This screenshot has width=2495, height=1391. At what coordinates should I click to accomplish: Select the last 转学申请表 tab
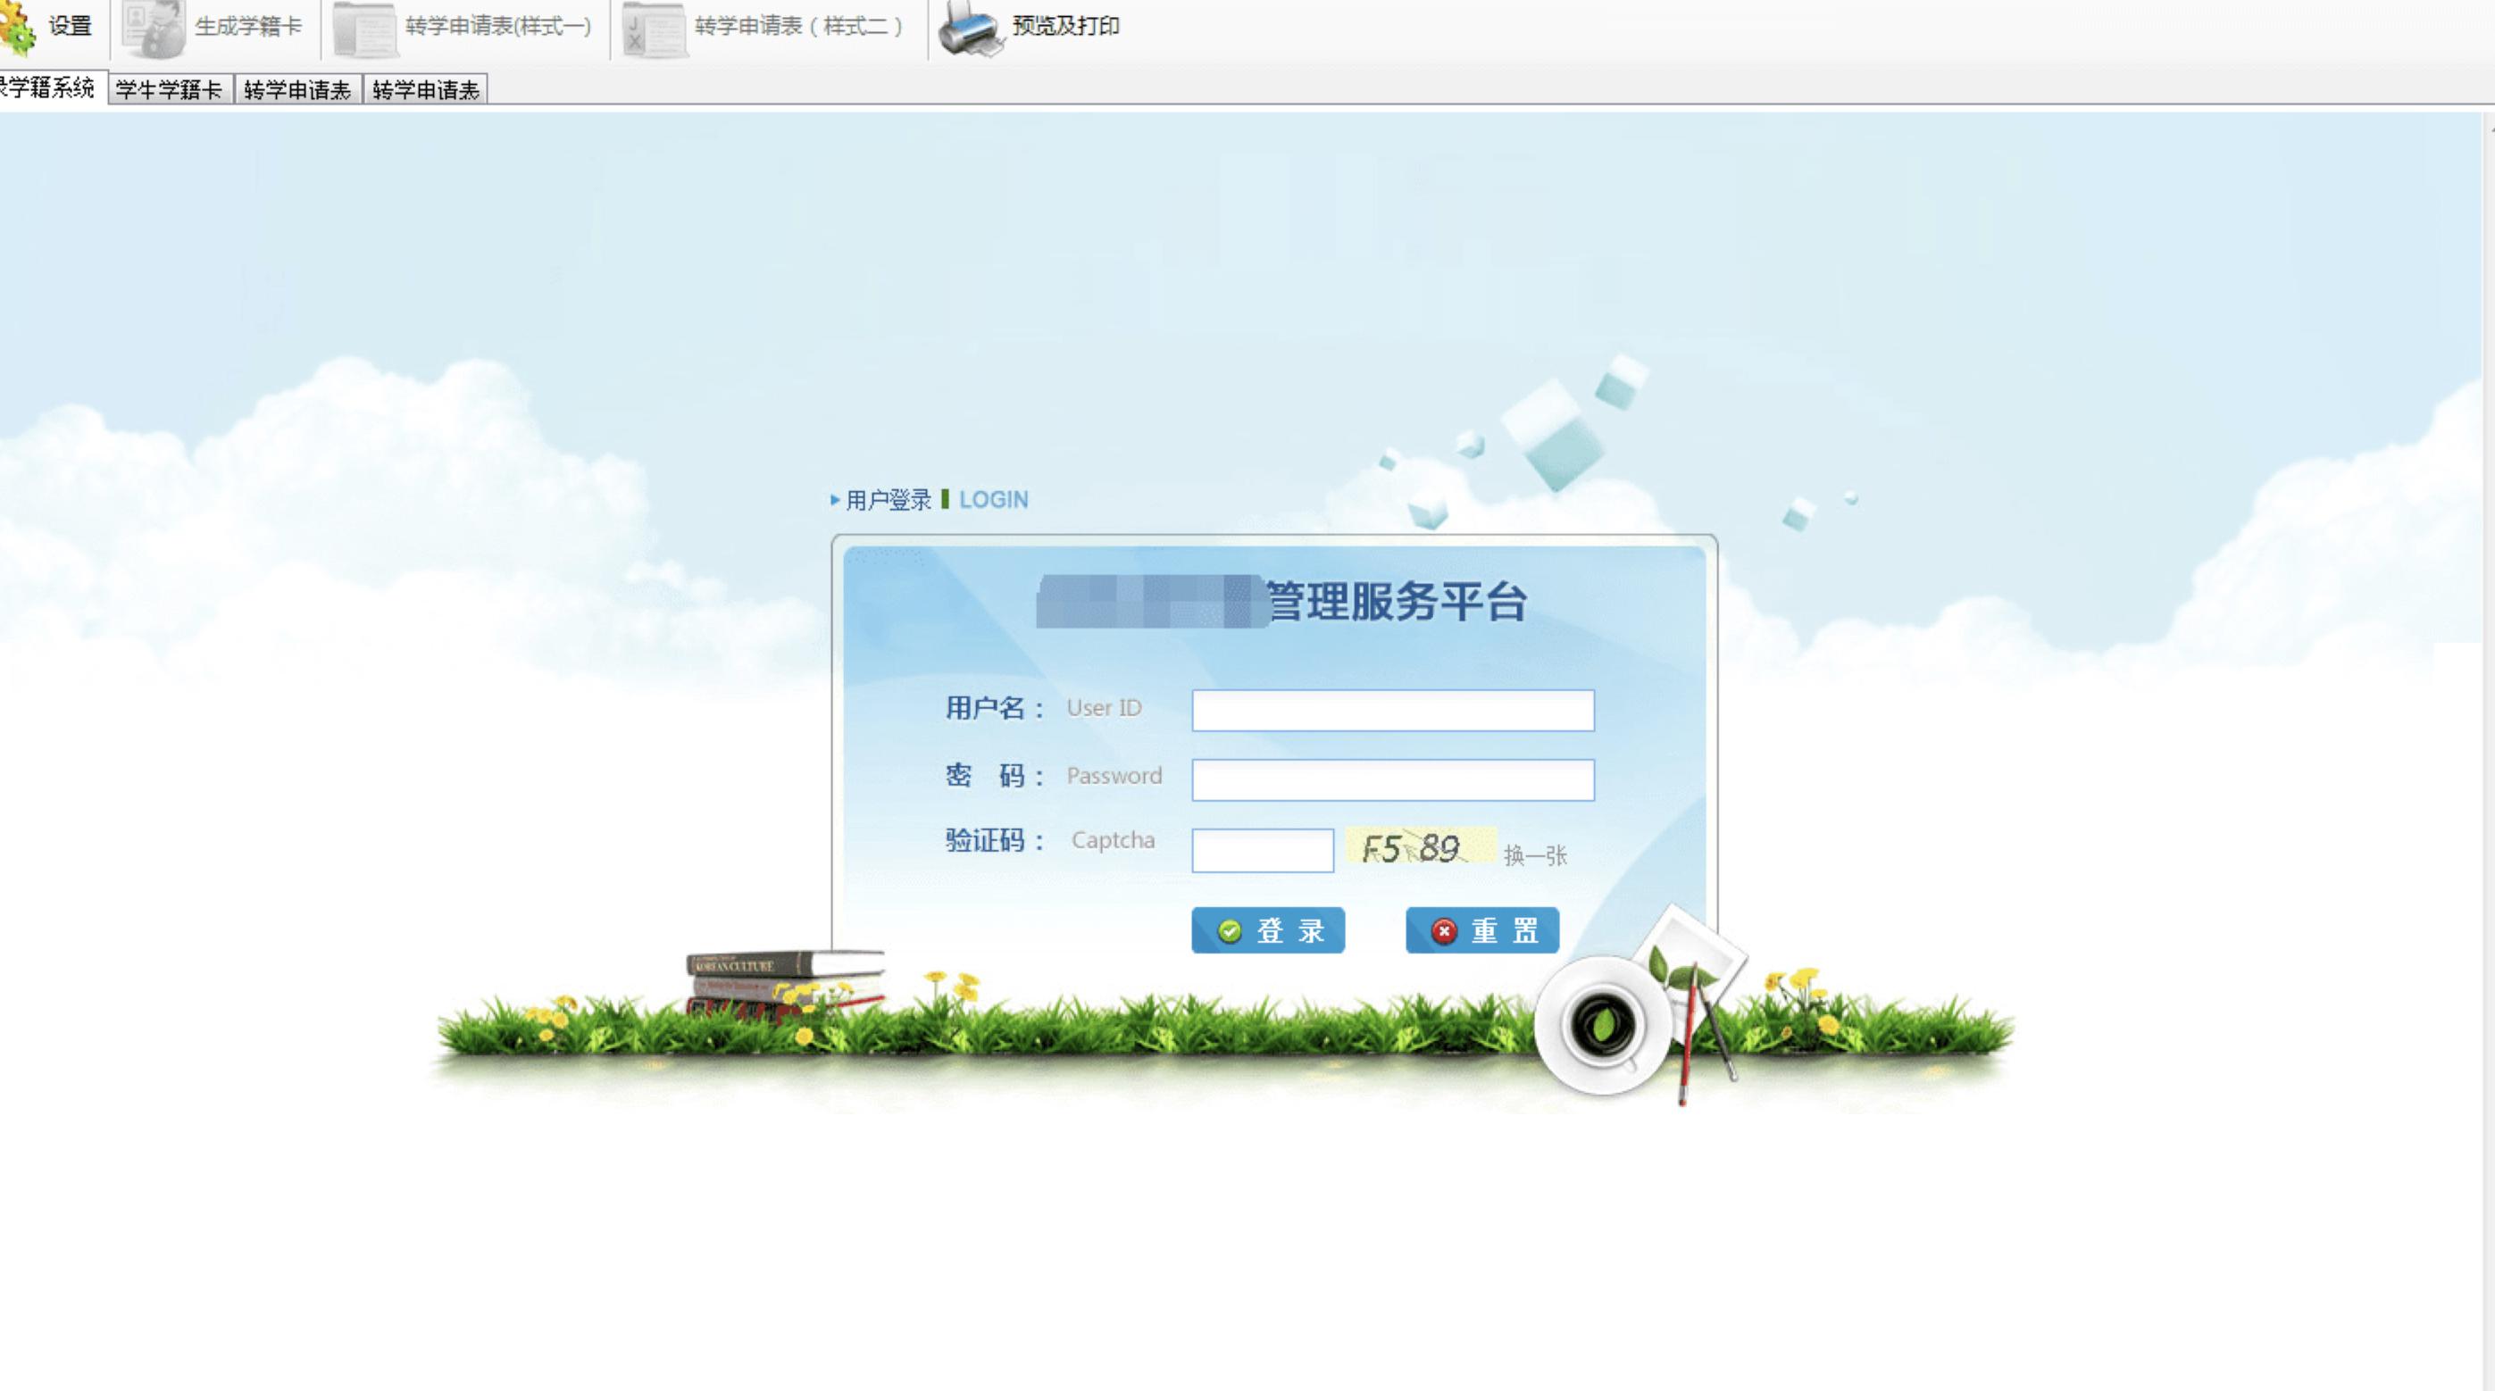[425, 90]
